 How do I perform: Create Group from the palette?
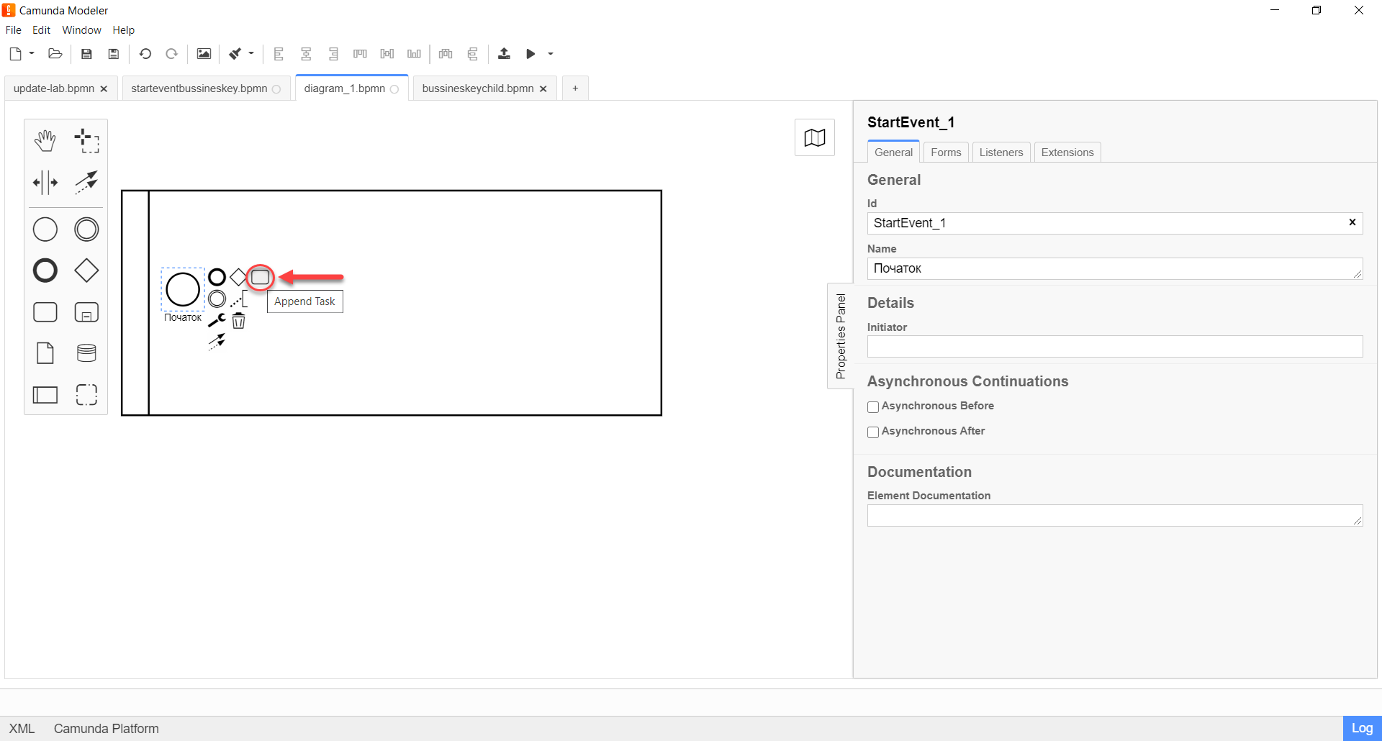pyautogui.click(x=86, y=394)
